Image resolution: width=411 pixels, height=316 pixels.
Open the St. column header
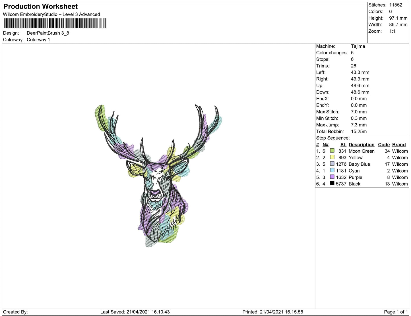pyautogui.click(x=343, y=144)
